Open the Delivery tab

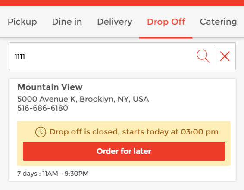click(x=115, y=22)
